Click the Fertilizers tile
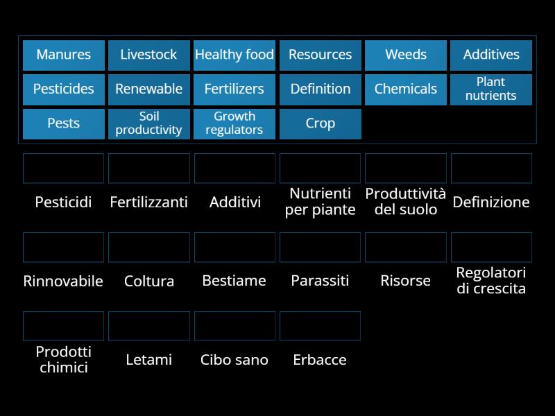 [234, 89]
